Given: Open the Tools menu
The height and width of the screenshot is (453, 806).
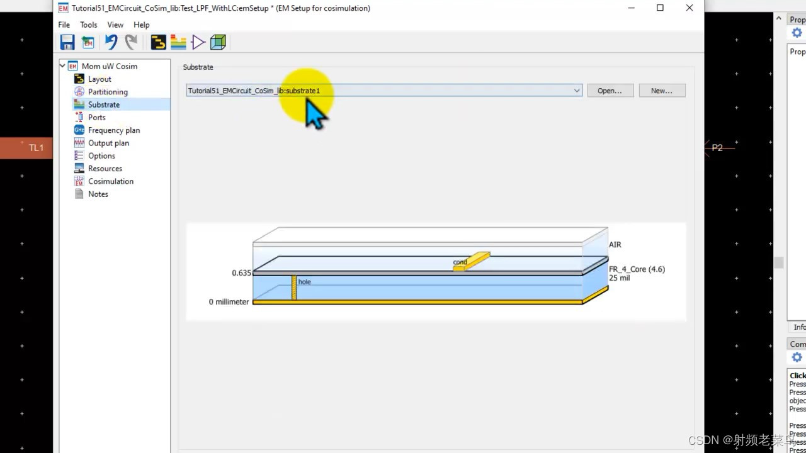Looking at the screenshot, I should coord(88,25).
